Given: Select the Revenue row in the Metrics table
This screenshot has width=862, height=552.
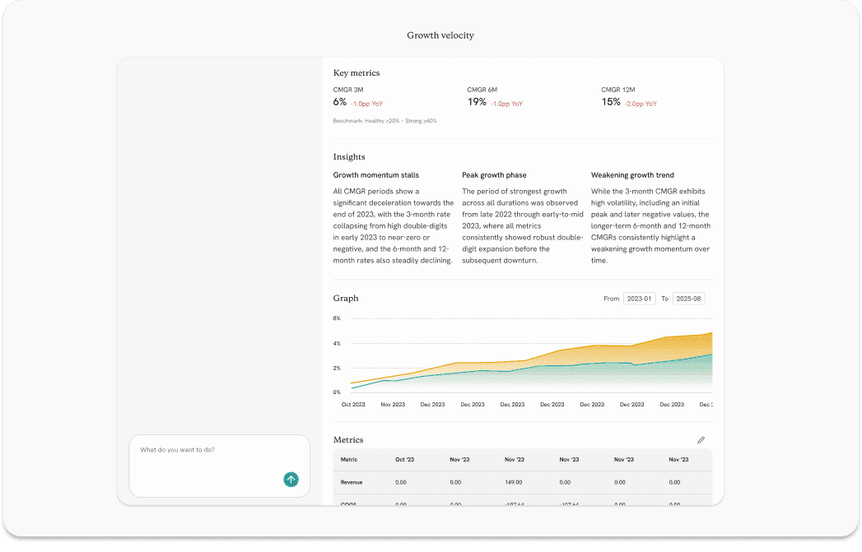Looking at the screenshot, I should pos(352,482).
